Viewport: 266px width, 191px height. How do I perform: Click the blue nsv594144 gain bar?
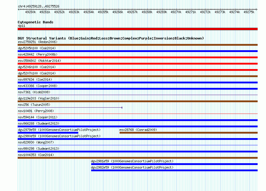click(x=137, y=120)
